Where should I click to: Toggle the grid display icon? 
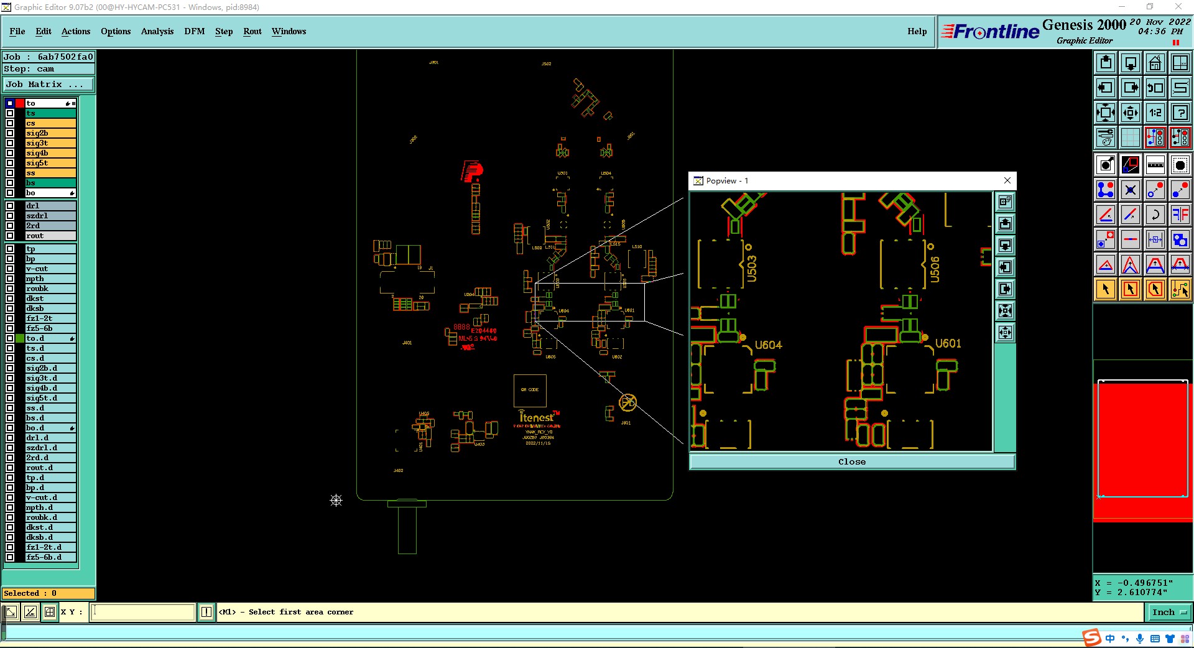1131,137
